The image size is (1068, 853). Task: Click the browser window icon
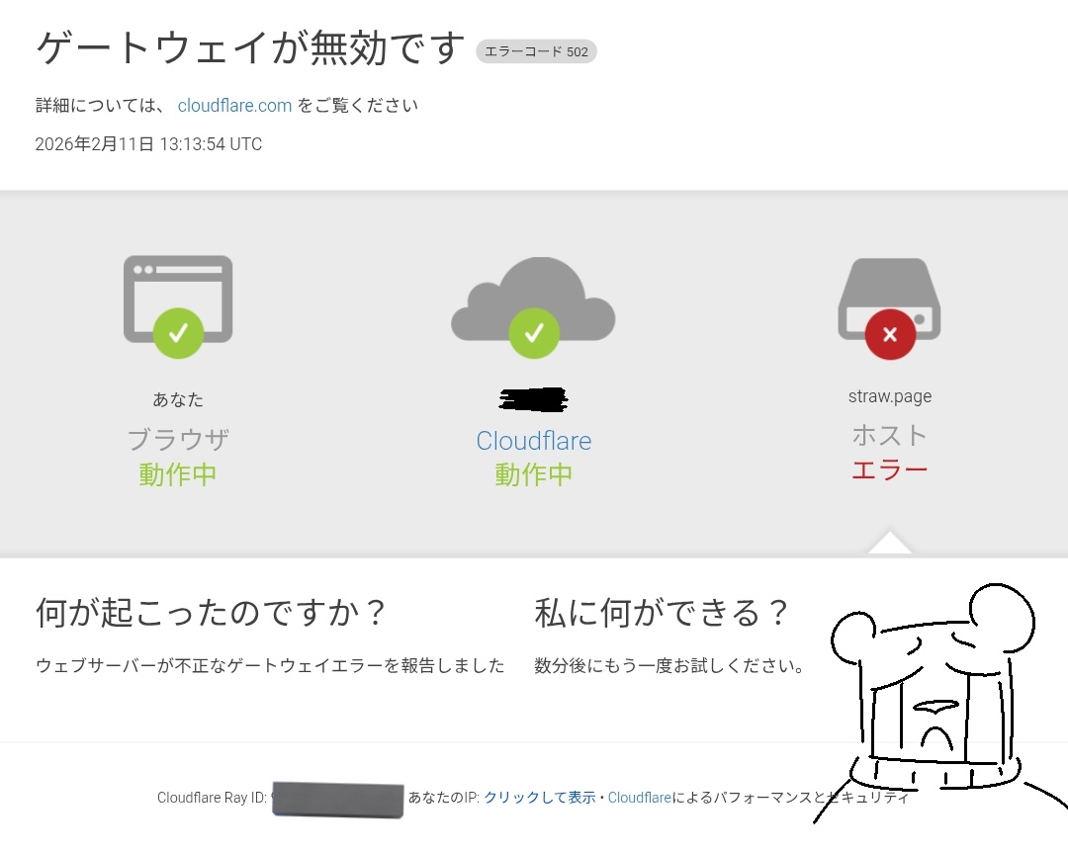tap(178, 299)
